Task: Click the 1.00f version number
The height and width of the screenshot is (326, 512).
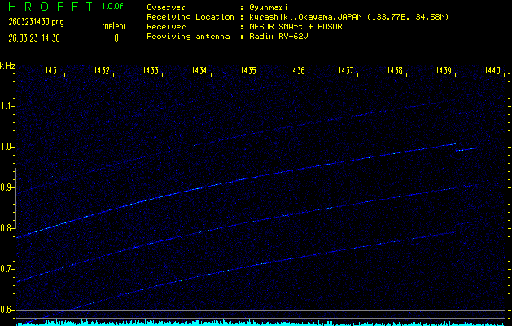Action: tap(114, 7)
